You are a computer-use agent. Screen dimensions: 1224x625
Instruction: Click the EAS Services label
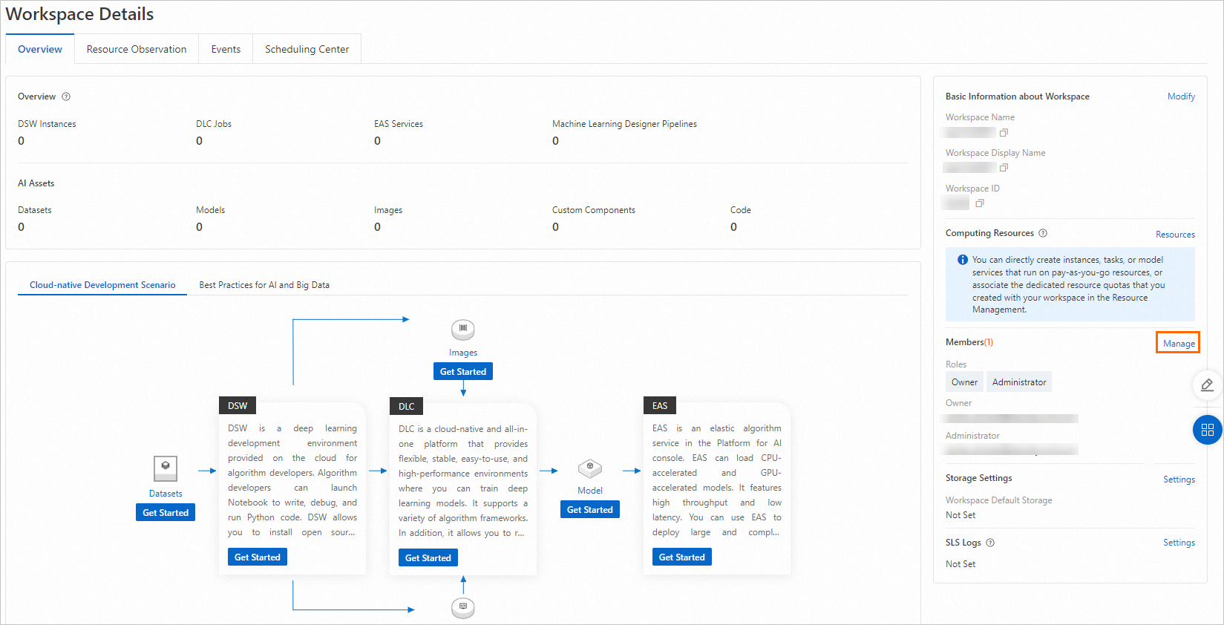pos(399,124)
